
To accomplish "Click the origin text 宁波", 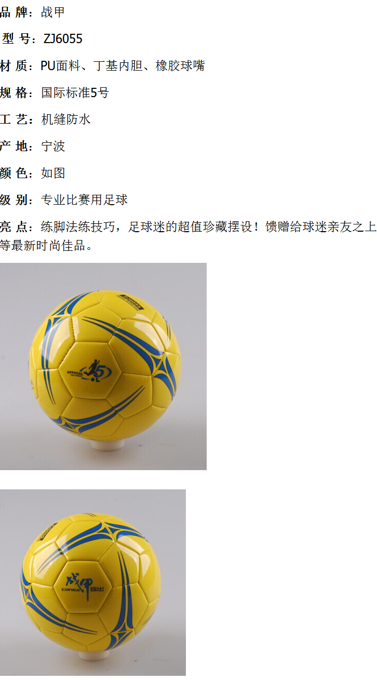I will pyautogui.click(x=53, y=146).
